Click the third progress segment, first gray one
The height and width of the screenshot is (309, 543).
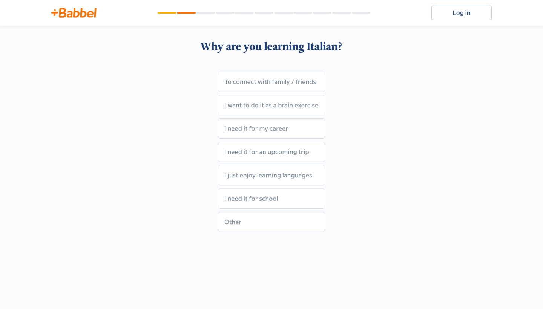coord(206,13)
